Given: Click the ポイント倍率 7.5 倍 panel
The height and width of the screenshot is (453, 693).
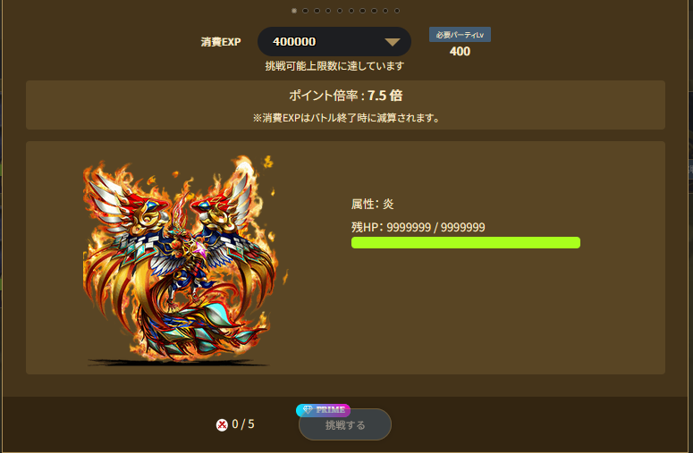Looking at the screenshot, I should (x=345, y=105).
